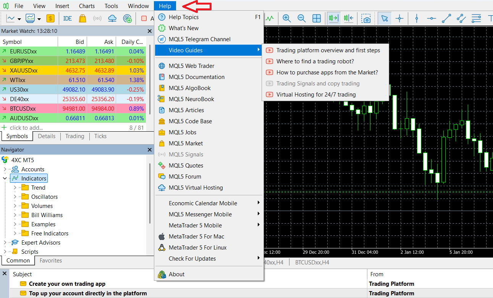Screen dimensions: 493x298
Task: Select the trendline drawing tool
Action: [446, 18]
